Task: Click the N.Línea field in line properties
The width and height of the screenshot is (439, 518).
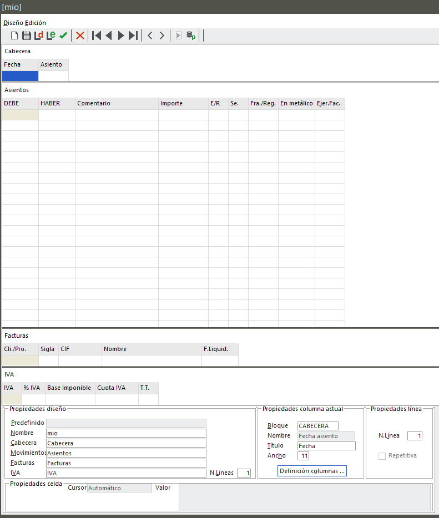Action: pos(415,436)
